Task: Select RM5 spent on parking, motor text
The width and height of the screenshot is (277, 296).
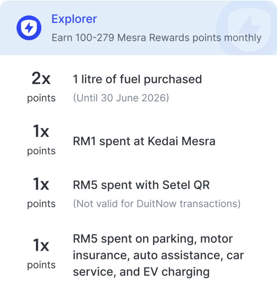Action: pos(153,239)
